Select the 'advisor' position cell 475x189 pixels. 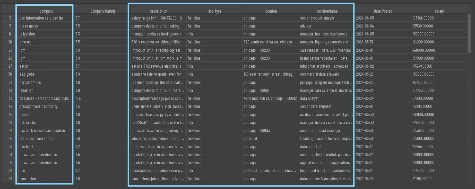pyautogui.click(x=327, y=26)
